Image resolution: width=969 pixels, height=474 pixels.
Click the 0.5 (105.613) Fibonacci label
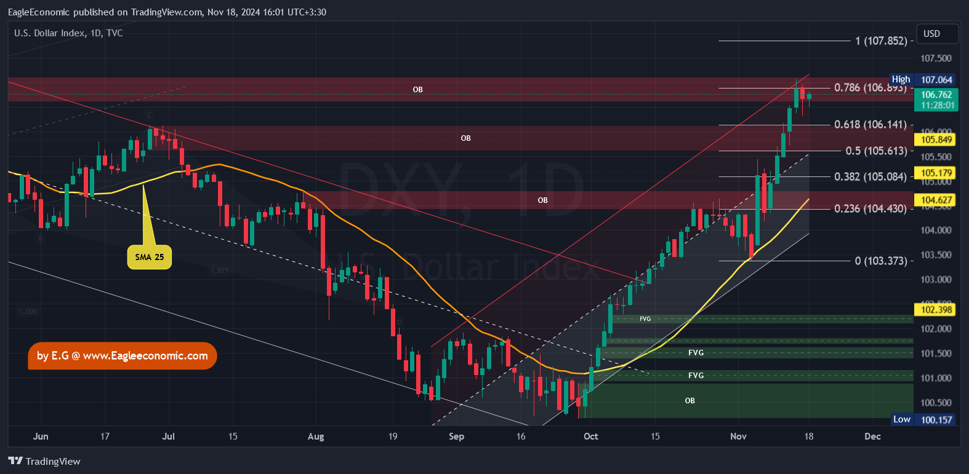[876, 151]
